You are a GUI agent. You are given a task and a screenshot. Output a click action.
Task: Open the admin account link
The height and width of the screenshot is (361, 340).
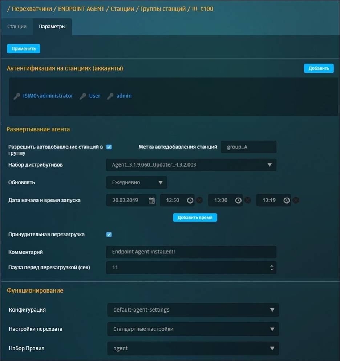[124, 96]
